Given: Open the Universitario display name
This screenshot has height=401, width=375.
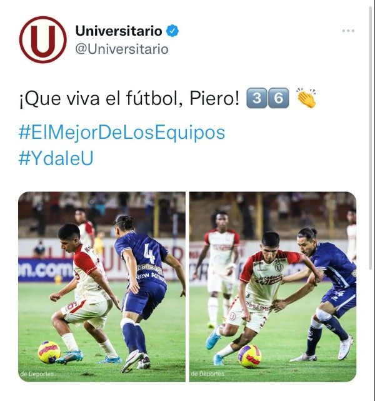Looking at the screenshot, I should pos(119,31).
